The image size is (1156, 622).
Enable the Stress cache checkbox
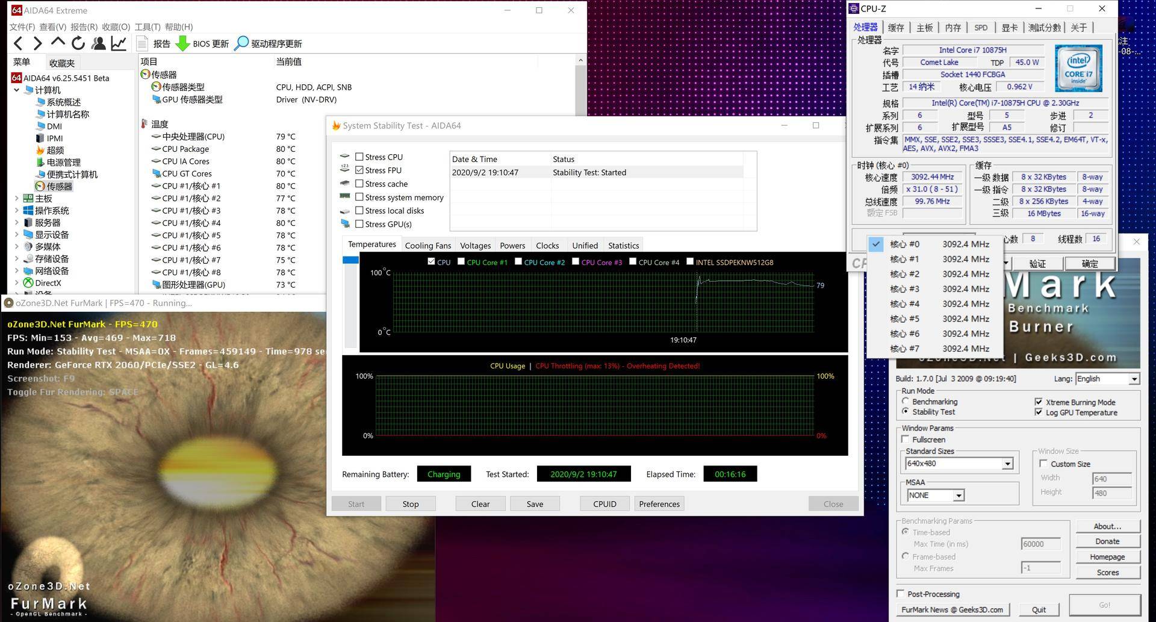[x=359, y=184]
